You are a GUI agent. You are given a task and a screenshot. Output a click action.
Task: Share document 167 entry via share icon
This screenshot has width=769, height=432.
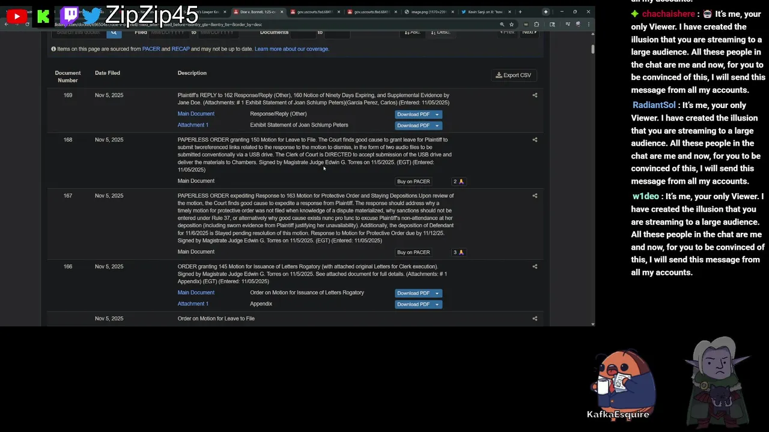tap(535, 196)
